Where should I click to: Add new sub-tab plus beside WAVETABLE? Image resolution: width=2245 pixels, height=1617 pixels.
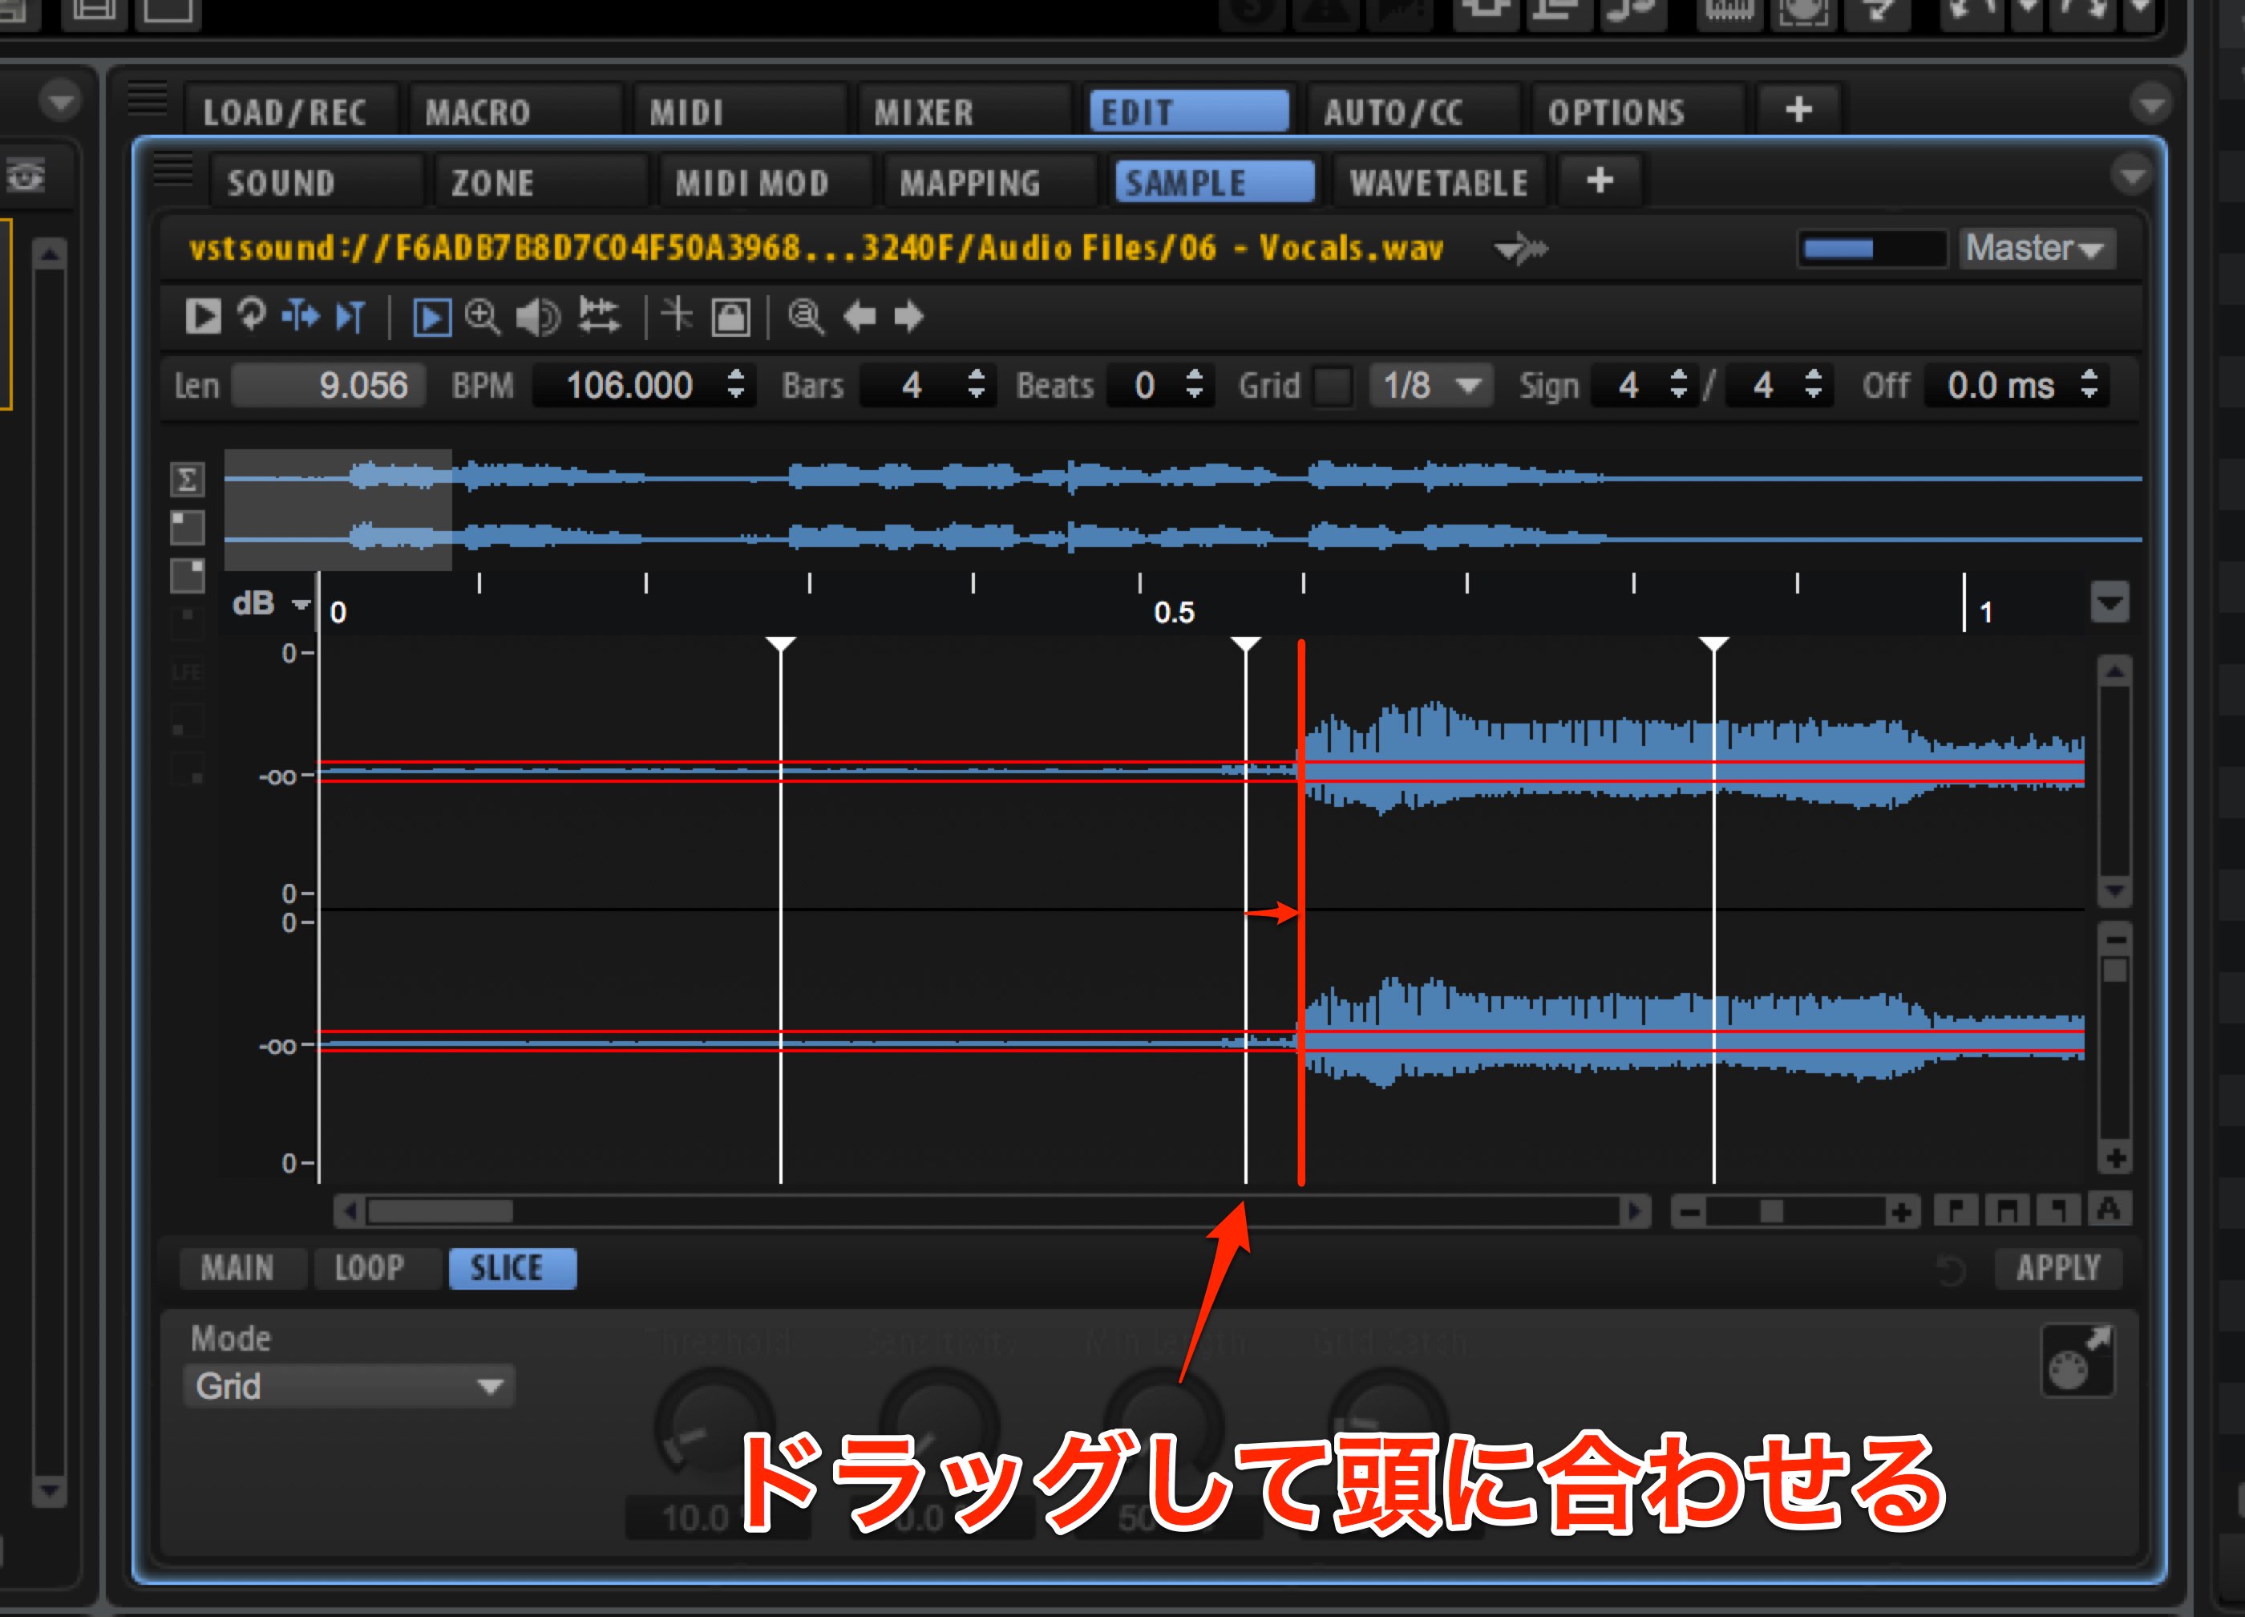point(1600,180)
